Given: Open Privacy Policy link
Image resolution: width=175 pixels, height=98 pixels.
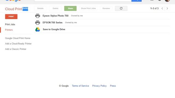Looking at the screenshot, I should point(99,86).
